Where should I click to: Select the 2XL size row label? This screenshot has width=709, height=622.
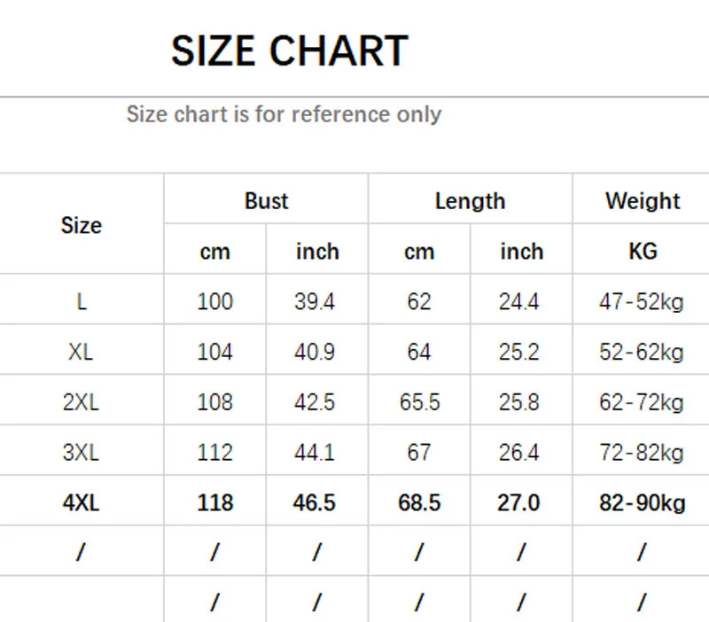pyautogui.click(x=82, y=402)
